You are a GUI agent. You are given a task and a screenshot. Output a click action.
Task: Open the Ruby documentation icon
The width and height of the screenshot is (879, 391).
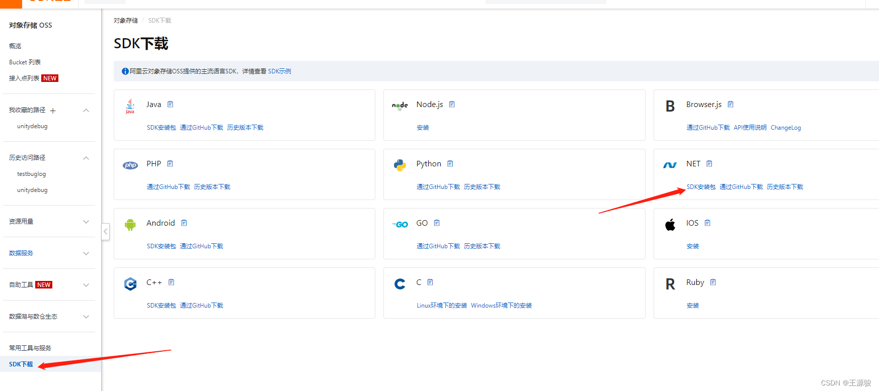click(713, 282)
